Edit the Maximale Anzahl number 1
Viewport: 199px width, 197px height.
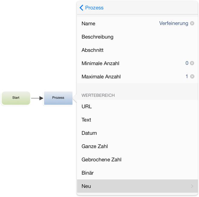click(187, 76)
